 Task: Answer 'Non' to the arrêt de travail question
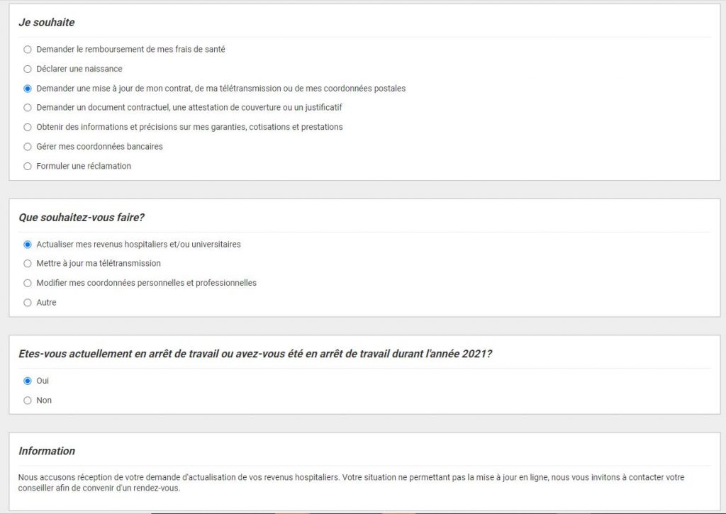pyautogui.click(x=28, y=401)
